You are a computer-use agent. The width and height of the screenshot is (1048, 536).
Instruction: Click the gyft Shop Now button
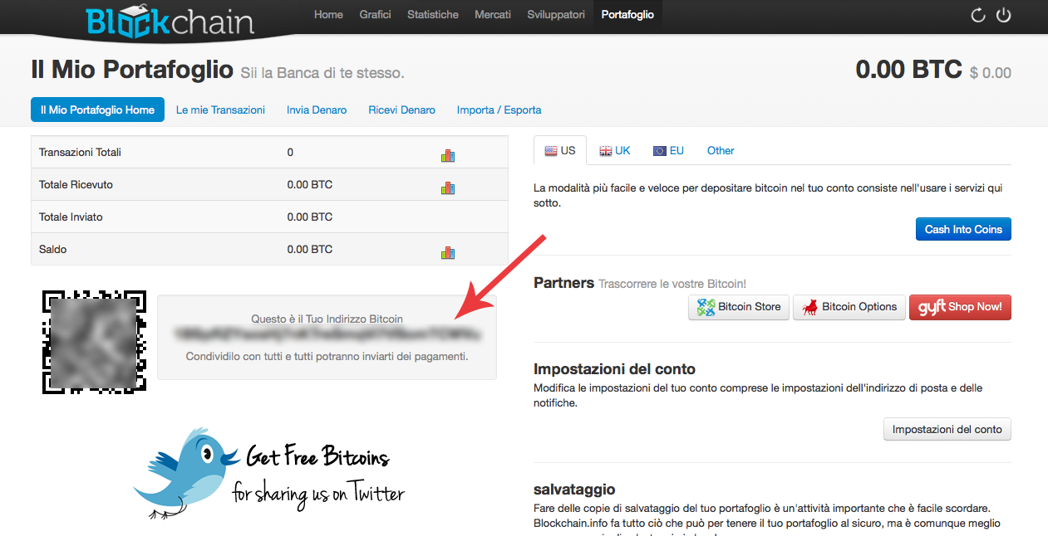click(x=960, y=307)
